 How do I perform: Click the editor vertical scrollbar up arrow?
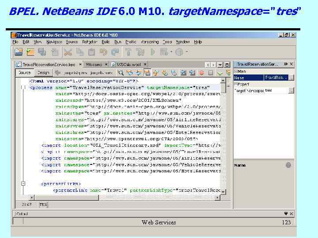click(x=223, y=81)
